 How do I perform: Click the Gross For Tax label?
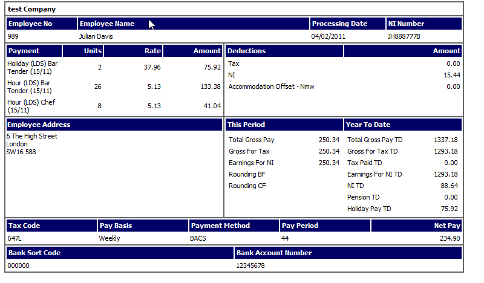tap(249, 151)
